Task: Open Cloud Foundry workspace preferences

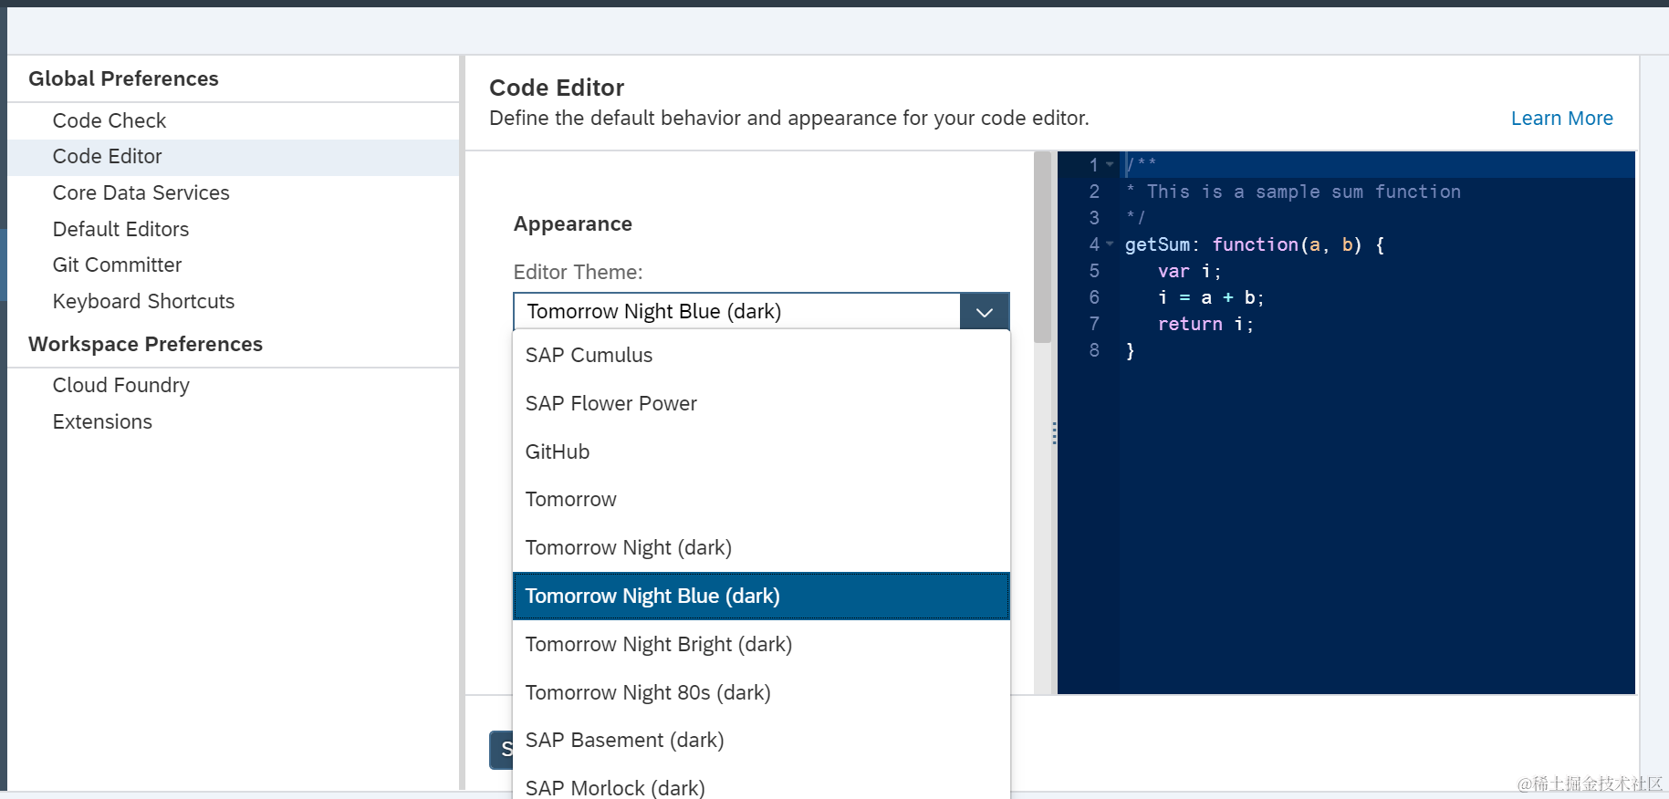Action: (120, 385)
